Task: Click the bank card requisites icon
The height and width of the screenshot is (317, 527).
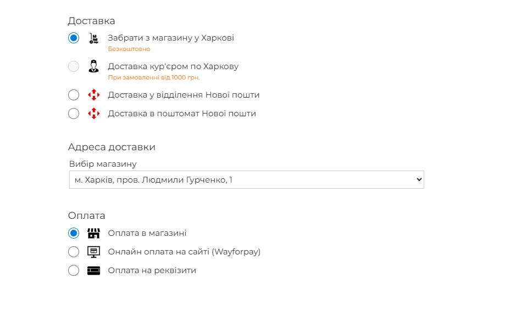Action: (94, 270)
